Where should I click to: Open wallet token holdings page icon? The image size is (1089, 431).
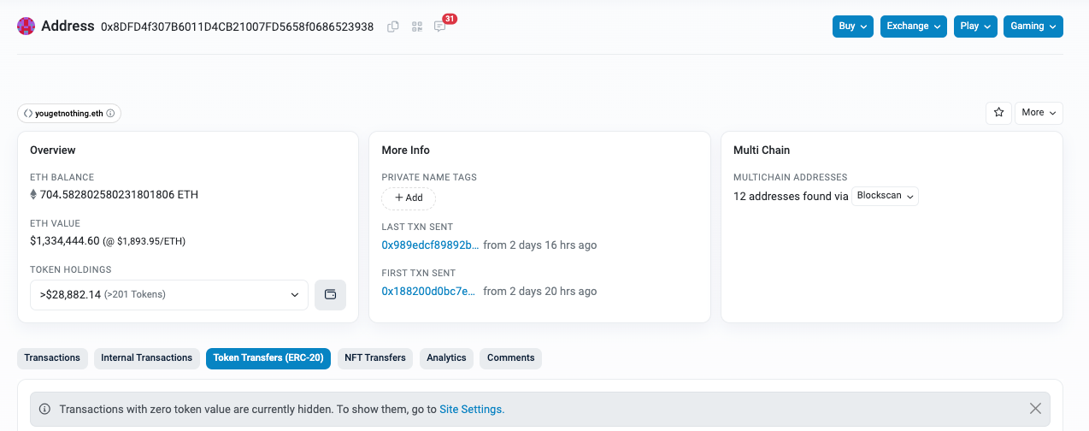pyautogui.click(x=331, y=295)
